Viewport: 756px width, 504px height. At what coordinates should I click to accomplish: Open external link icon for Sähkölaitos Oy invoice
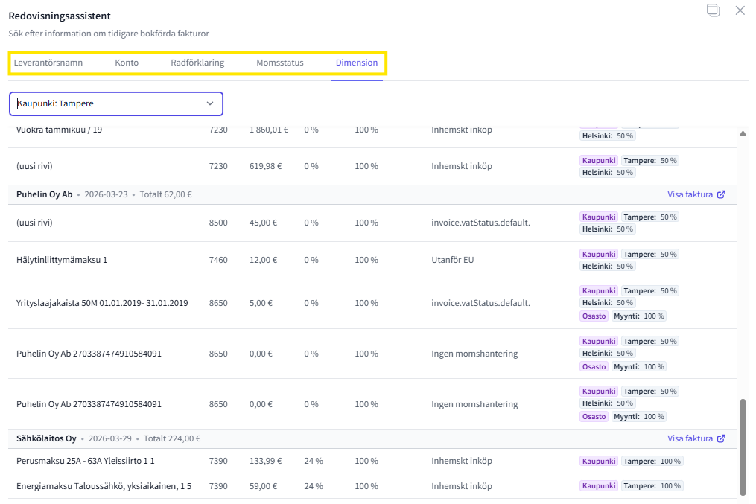tap(721, 439)
